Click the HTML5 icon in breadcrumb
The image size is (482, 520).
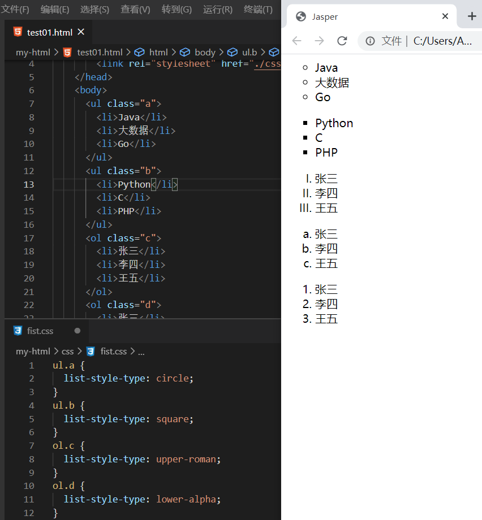[x=67, y=53]
